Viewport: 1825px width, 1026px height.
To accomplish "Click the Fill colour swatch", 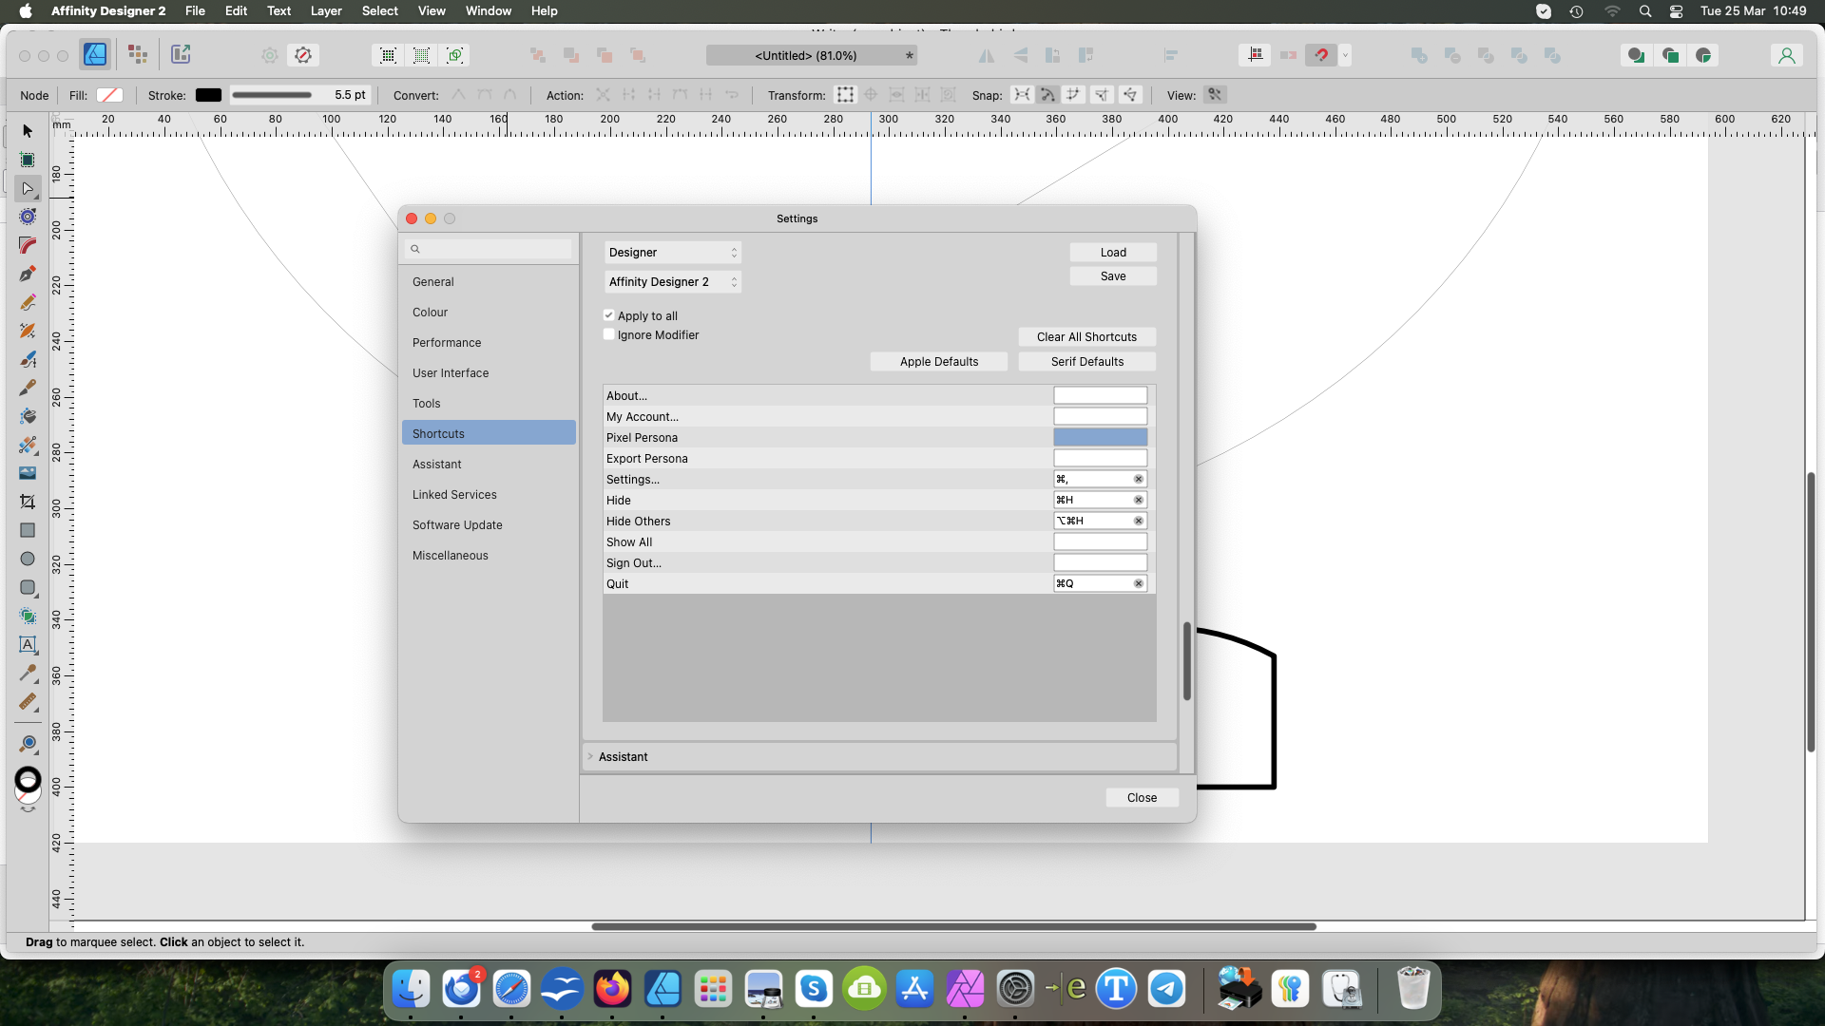I will 109,95.
